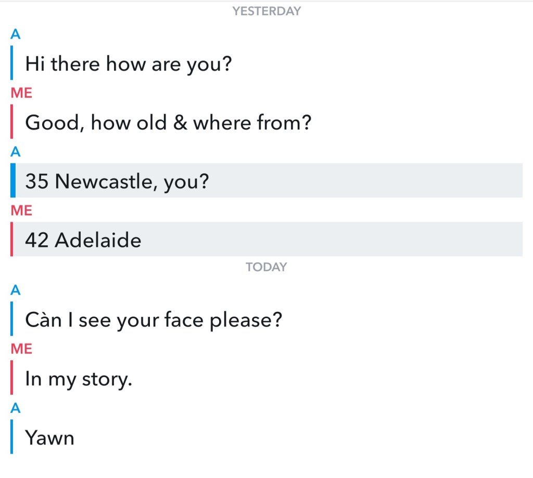Tap the "A" label above "35 Newcastle, you?"

[16, 152]
